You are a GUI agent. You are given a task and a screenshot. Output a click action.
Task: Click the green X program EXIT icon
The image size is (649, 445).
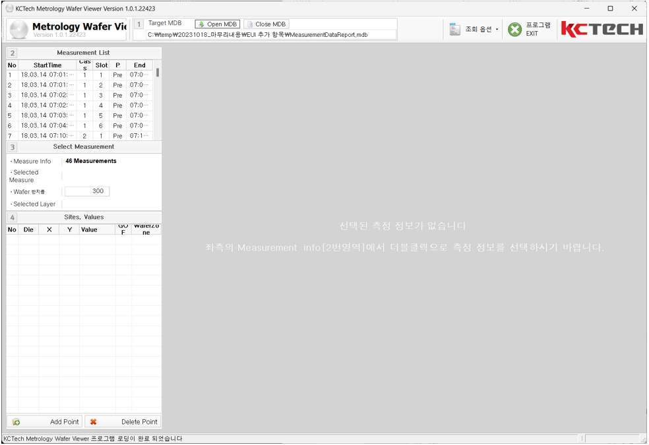(515, 30)
